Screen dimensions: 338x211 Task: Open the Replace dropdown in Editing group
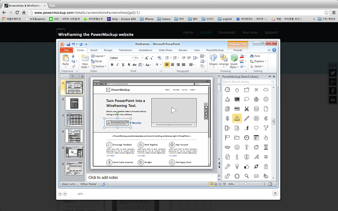tap(258, 61)
